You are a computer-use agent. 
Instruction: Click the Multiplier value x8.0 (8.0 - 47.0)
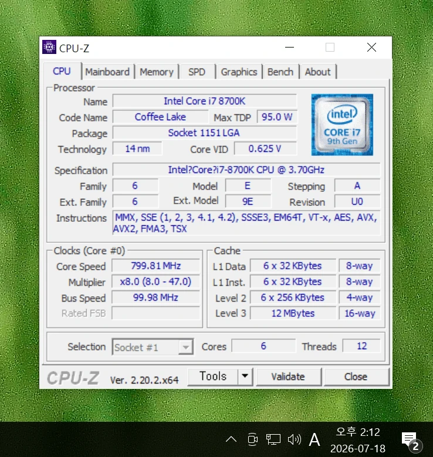[x=155, y=282]
